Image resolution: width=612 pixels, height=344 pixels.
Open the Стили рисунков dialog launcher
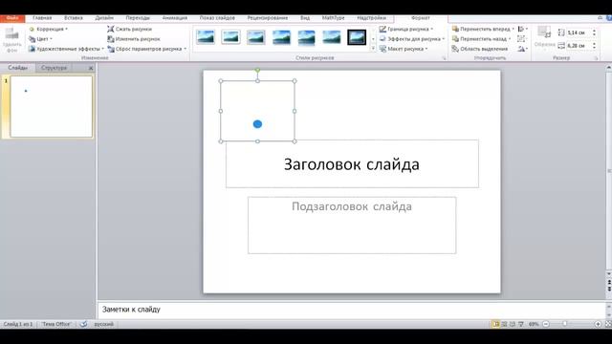[444, 58]
